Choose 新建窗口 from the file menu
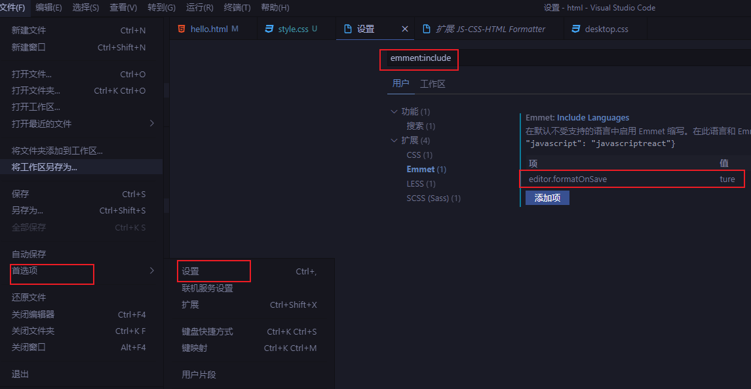The width and height of the screenshot is (751, 389). (81, 47)
